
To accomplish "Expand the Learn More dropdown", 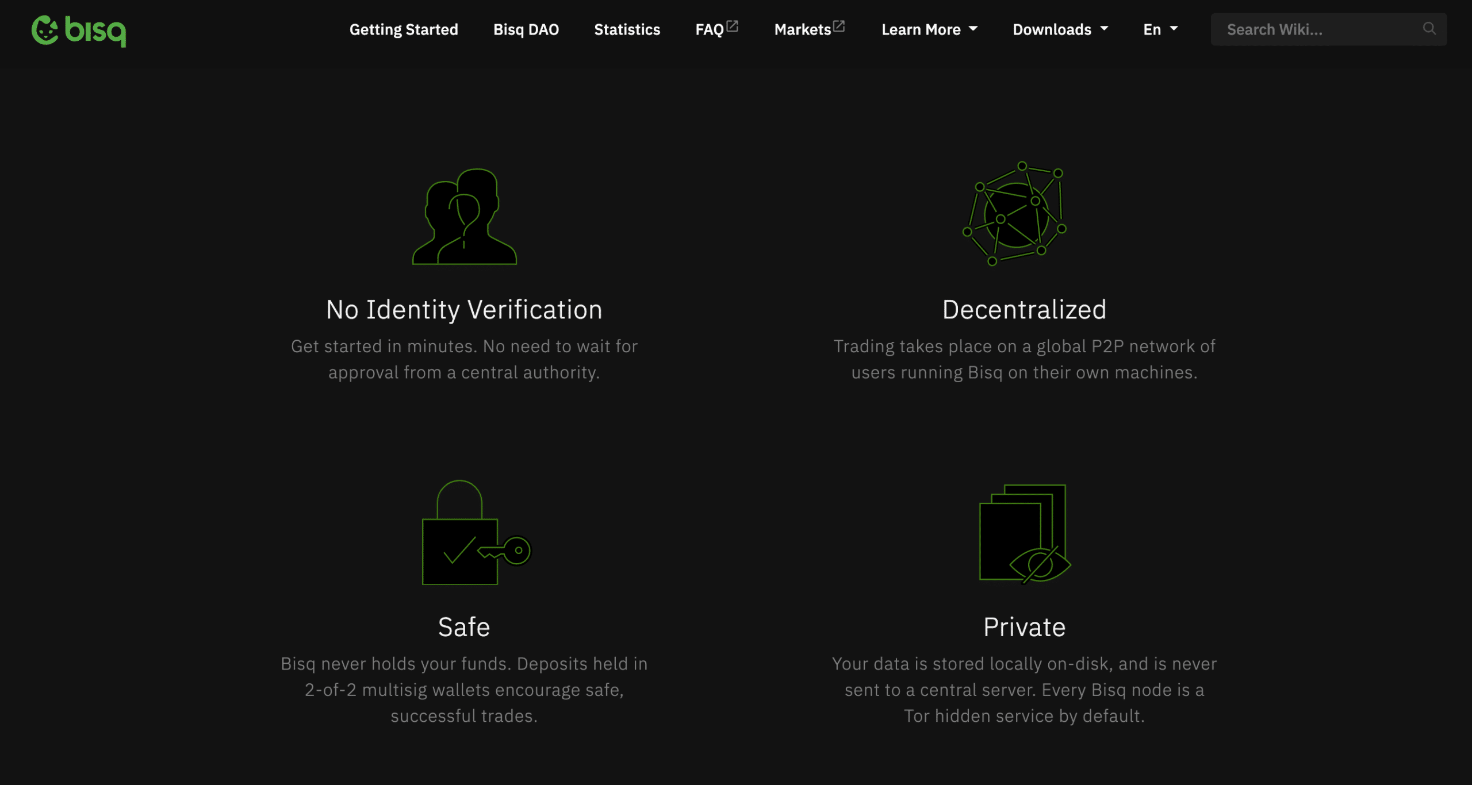I will pos(930,29).
